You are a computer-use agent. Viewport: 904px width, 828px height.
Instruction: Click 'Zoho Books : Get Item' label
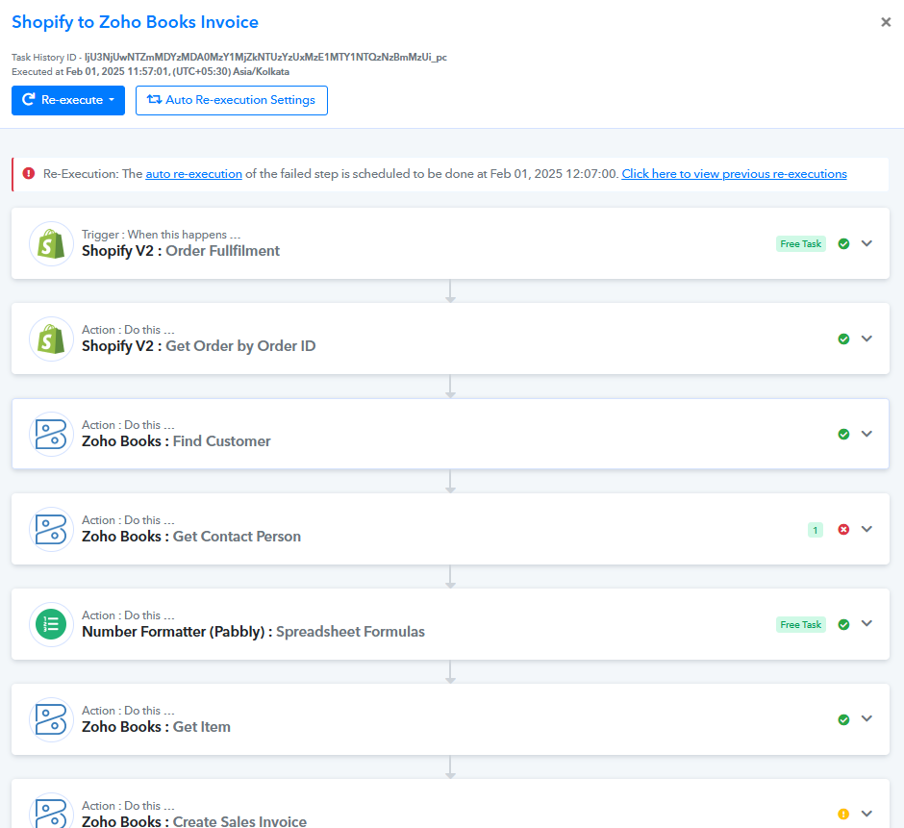(156, 726)
